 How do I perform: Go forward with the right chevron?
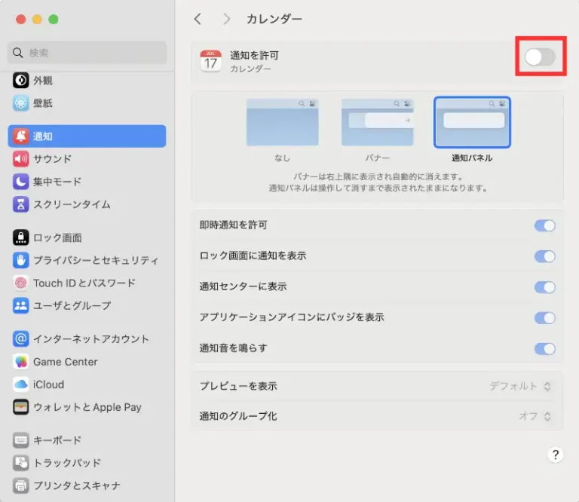pos(227,19)
